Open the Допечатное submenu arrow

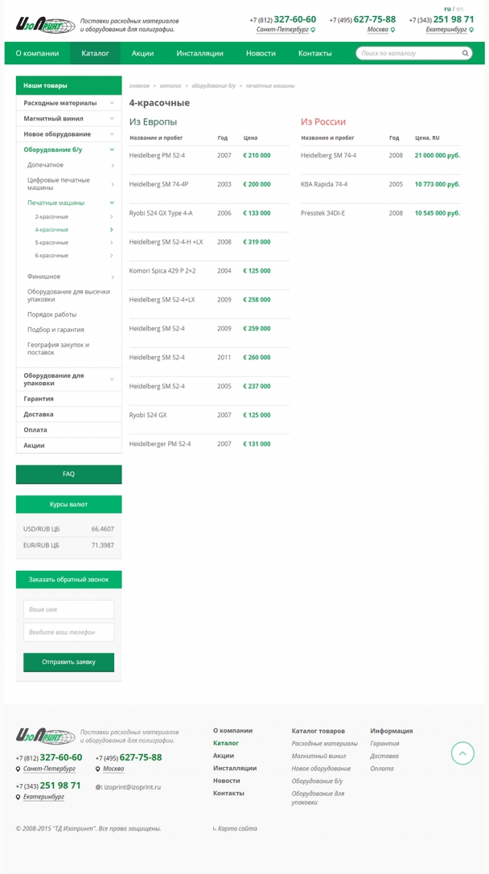coord(112,165)
